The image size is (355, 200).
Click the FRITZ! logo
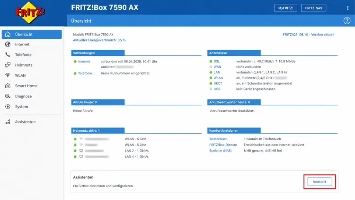pos(30,12)
